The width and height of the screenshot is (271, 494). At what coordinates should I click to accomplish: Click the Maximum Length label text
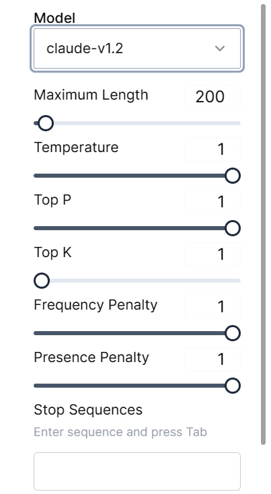point(91,95)
